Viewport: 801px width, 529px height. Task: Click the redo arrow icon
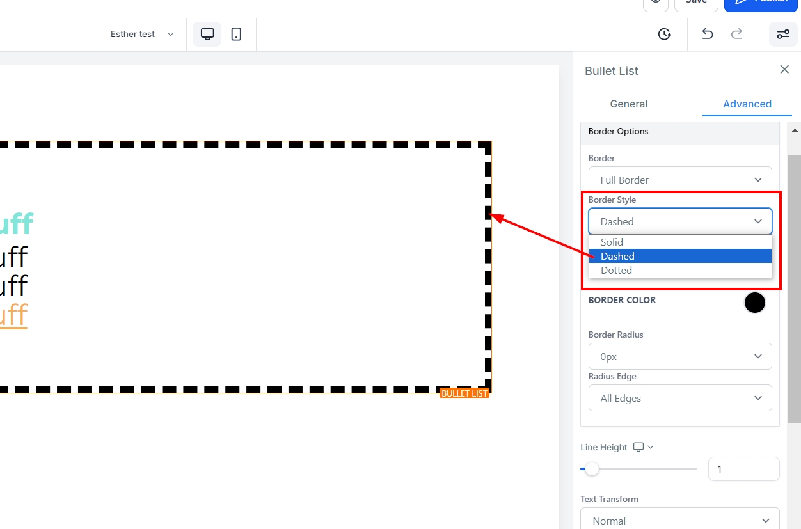(736, 35)
